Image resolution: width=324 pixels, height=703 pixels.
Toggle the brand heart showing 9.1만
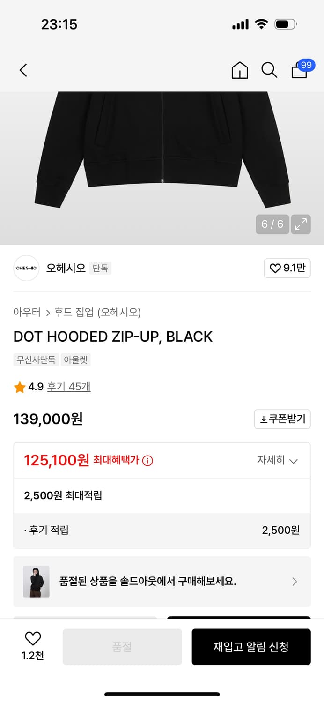[287, 268]
